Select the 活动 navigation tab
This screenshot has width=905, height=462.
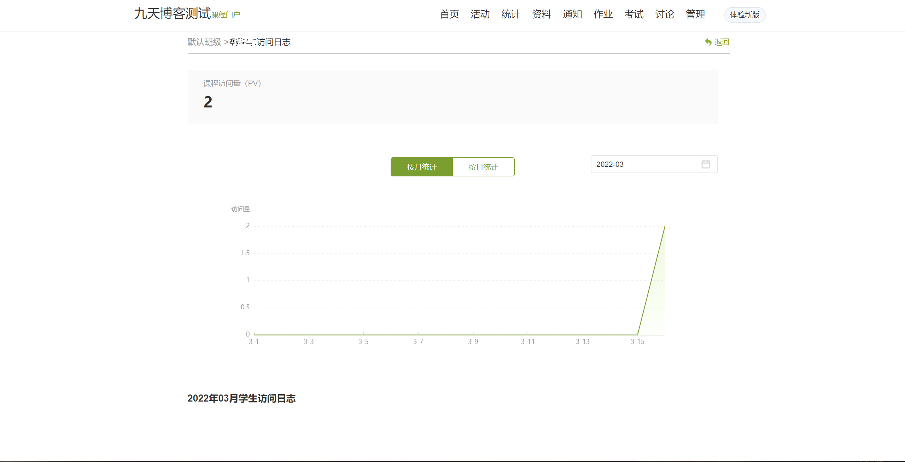point(480,14)
